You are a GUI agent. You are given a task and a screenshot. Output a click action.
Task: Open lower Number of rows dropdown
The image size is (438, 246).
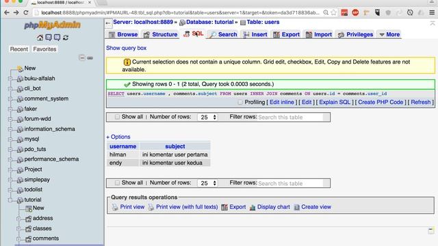click(x=207, y=183)
